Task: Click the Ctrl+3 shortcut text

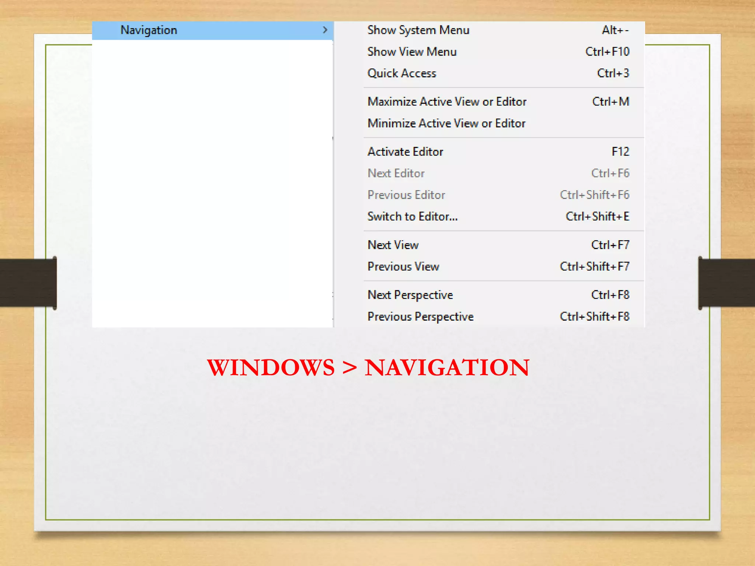Action: click(x=613, y=73)
